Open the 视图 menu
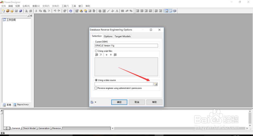 pyautogui.click(x=17, y=6)
